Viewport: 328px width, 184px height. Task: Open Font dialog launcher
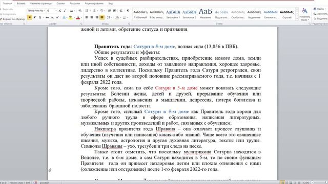81,24
